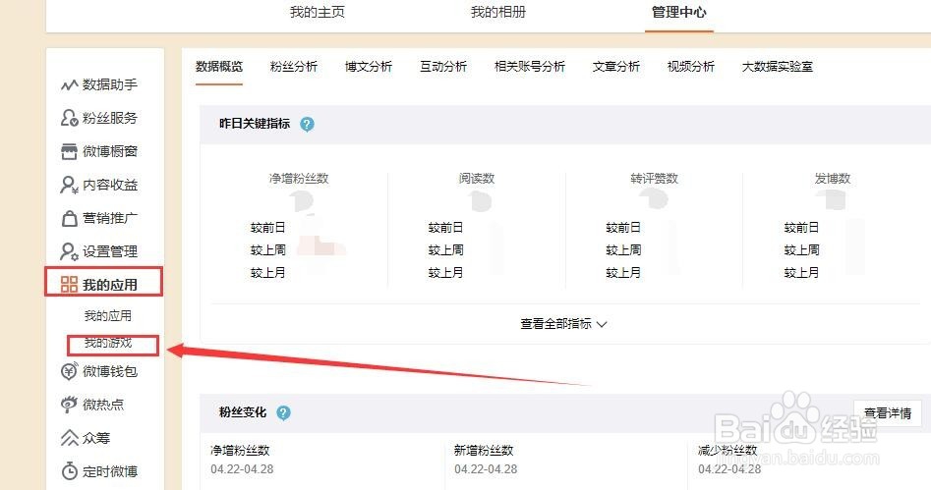Screen dimensions: 931x490
Task: Click 查看详情 button
Action: point(888,412)
